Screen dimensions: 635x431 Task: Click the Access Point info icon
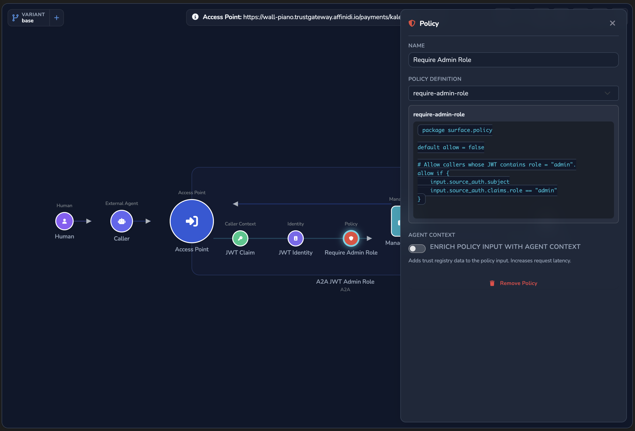pyautogui.click(x=195, y=17)
